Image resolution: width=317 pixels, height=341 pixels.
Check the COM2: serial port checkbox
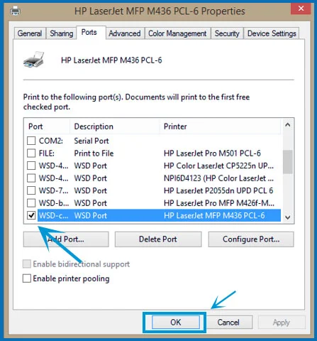coord(31,141)
